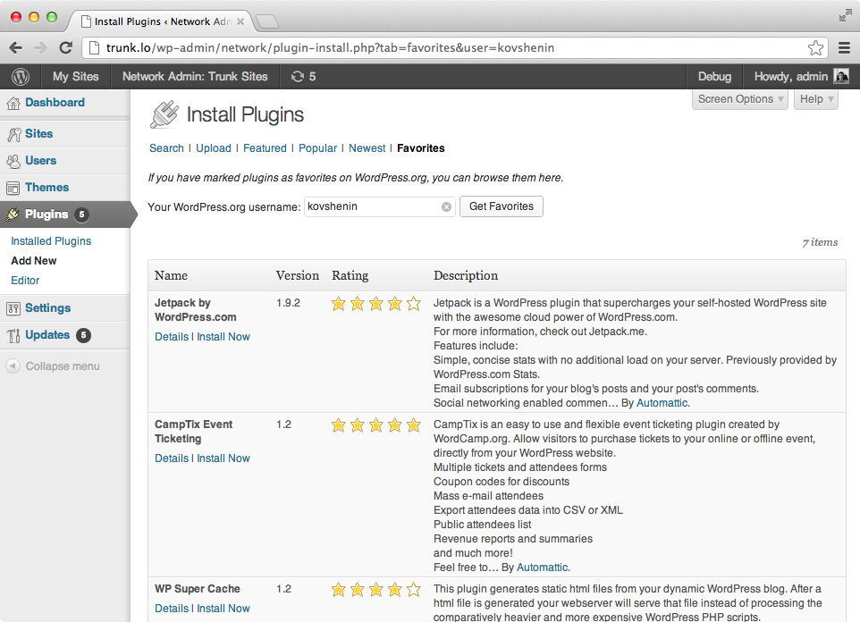
Task: Click the Plugins count badge in sidebar
Action: 81,214
